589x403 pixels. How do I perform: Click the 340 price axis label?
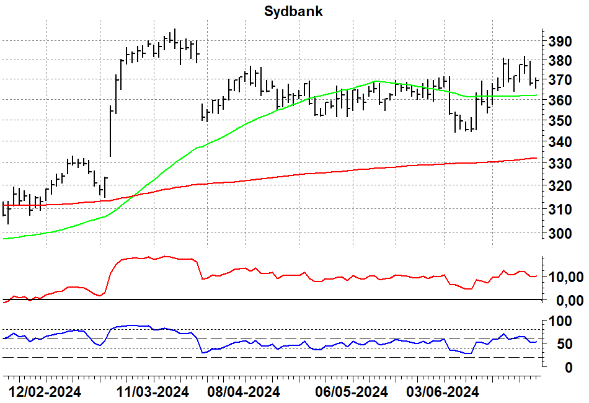[x=560, y=142]
